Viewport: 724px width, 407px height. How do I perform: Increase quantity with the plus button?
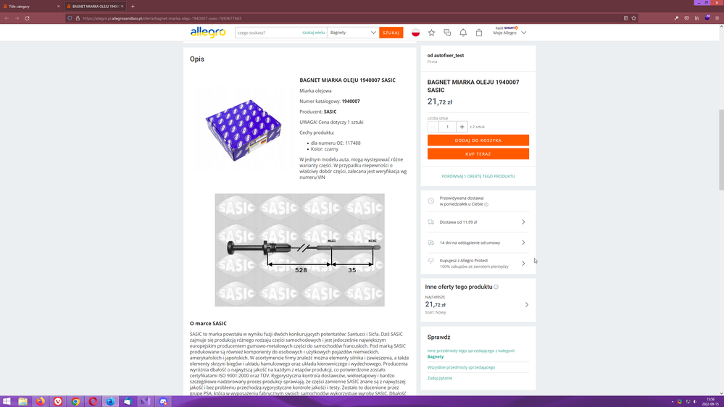pos(462,127)
